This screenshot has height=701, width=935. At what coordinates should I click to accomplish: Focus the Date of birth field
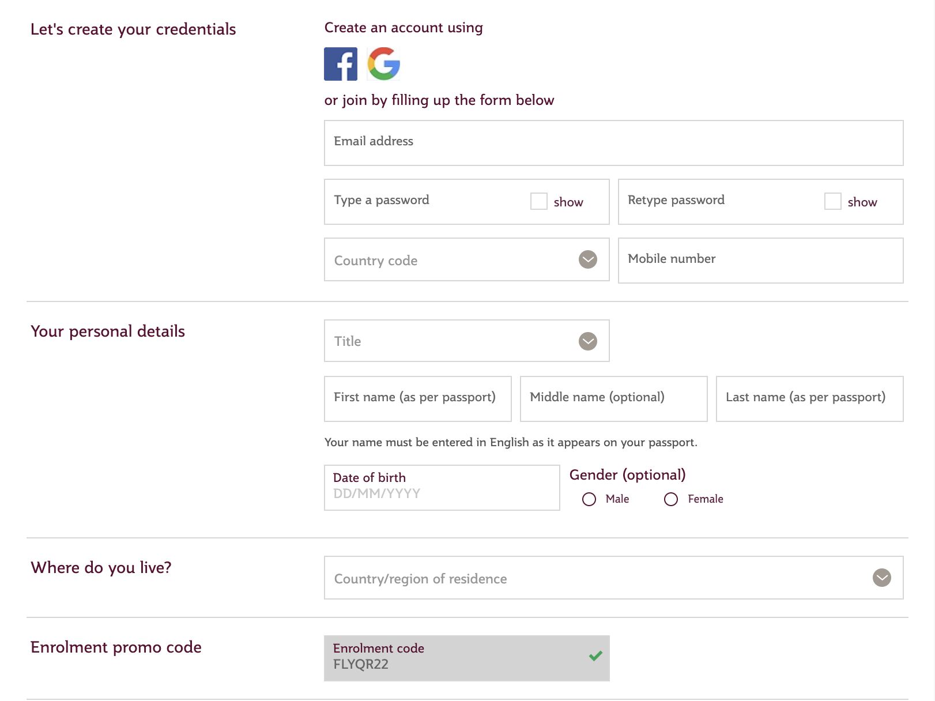point(442,488)
